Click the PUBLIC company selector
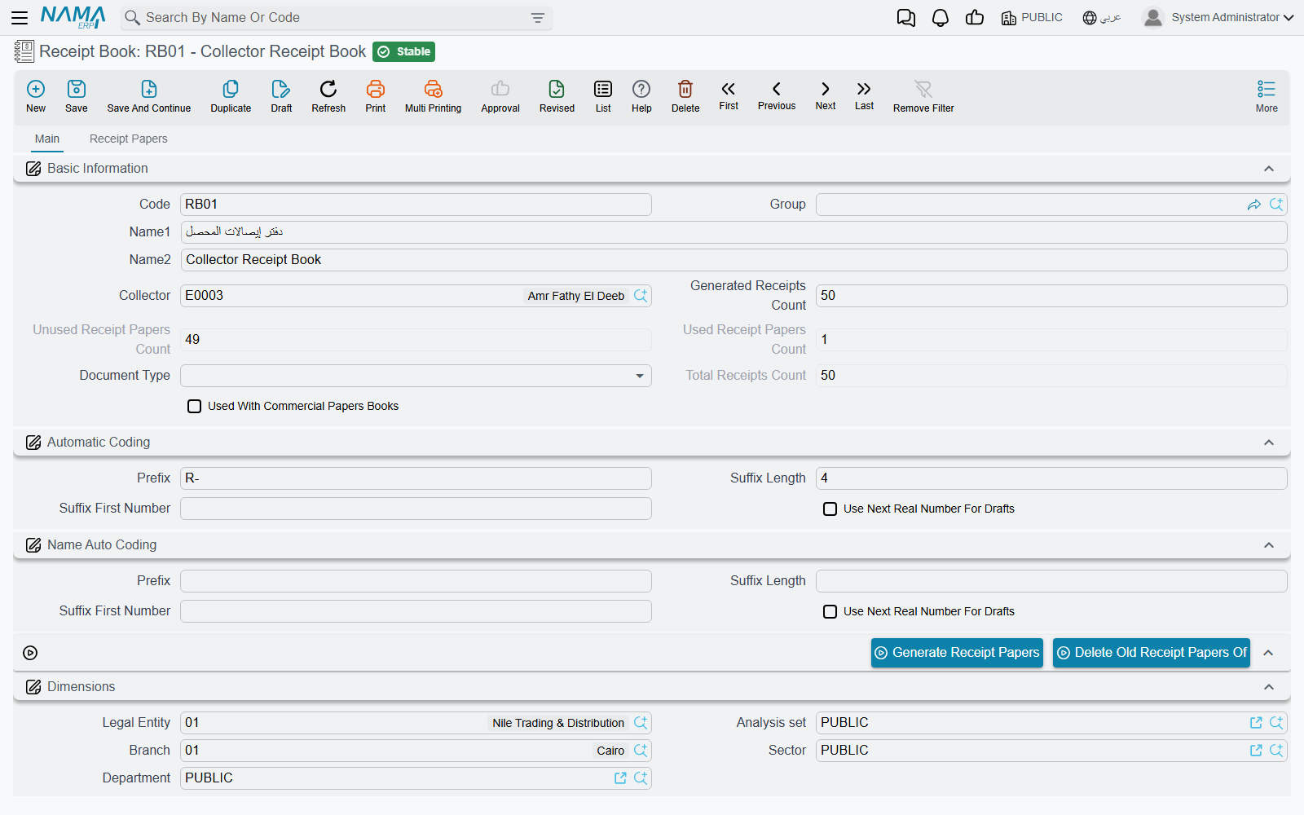The width and height of the screenshot is (1304, 815). [x=1032, y=17]
